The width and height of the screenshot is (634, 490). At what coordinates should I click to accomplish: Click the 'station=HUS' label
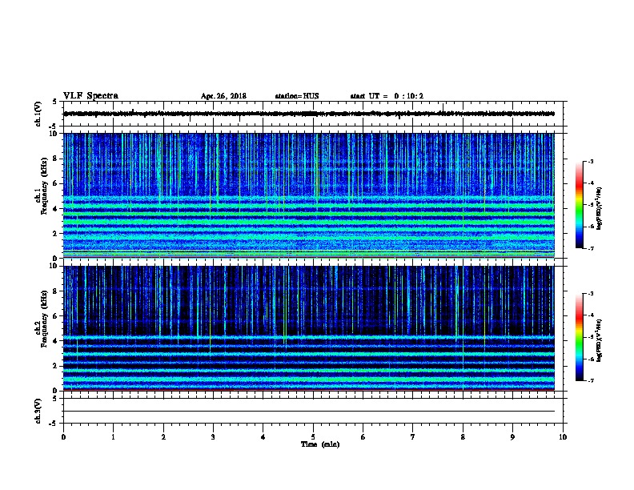tap(297, 96)
